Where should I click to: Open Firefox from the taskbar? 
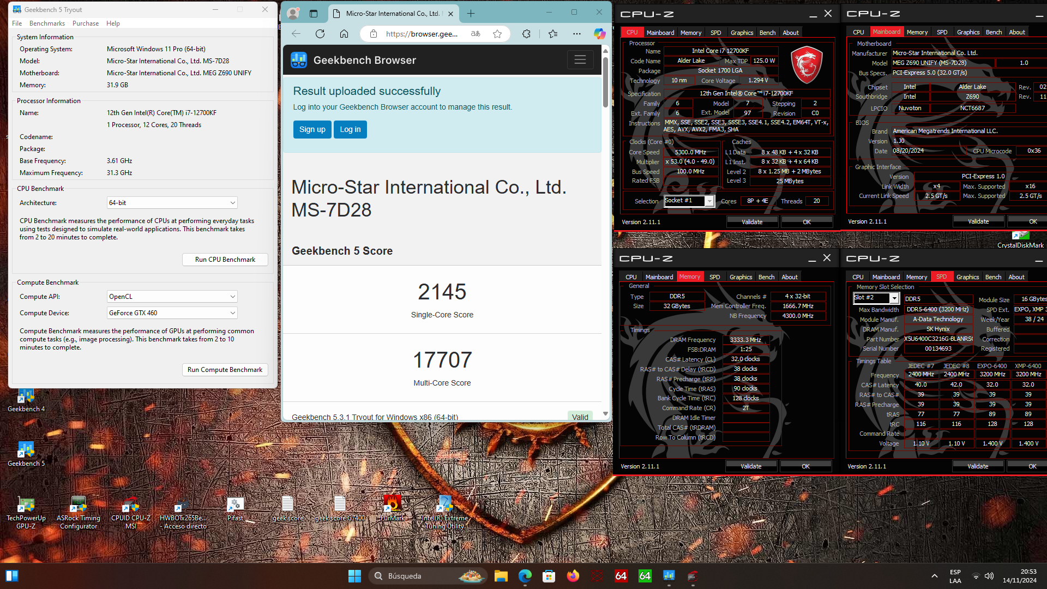(x=573, y=576)
